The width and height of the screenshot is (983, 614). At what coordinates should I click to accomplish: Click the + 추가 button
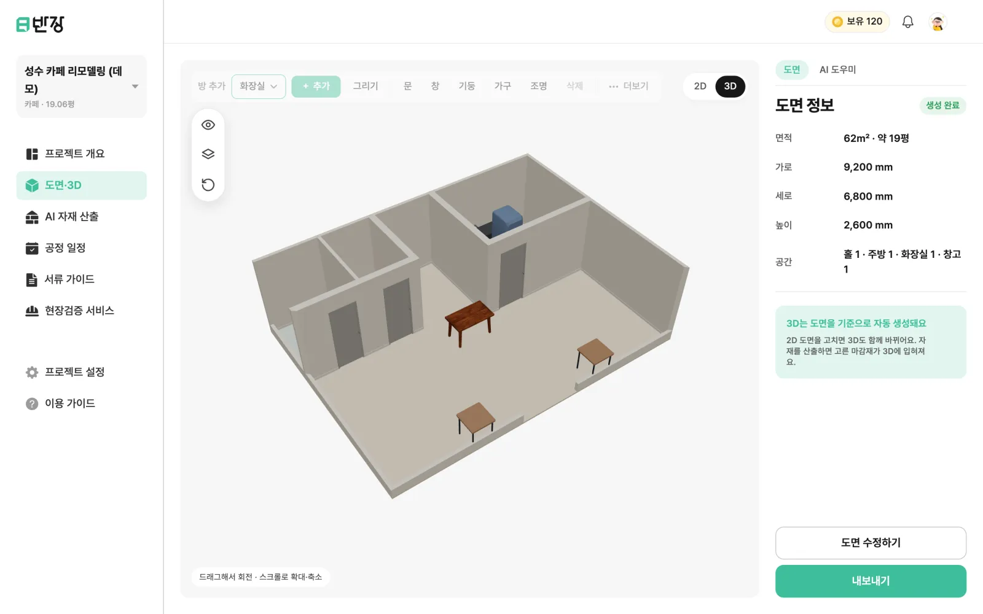pos(316,86)
